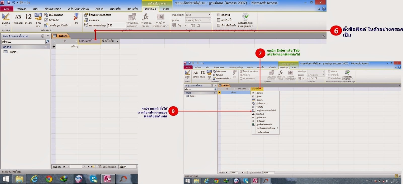This screenshot has height=184, width=403.
Task: Open Skype from the left taskbar
Action: click(93, 179)
